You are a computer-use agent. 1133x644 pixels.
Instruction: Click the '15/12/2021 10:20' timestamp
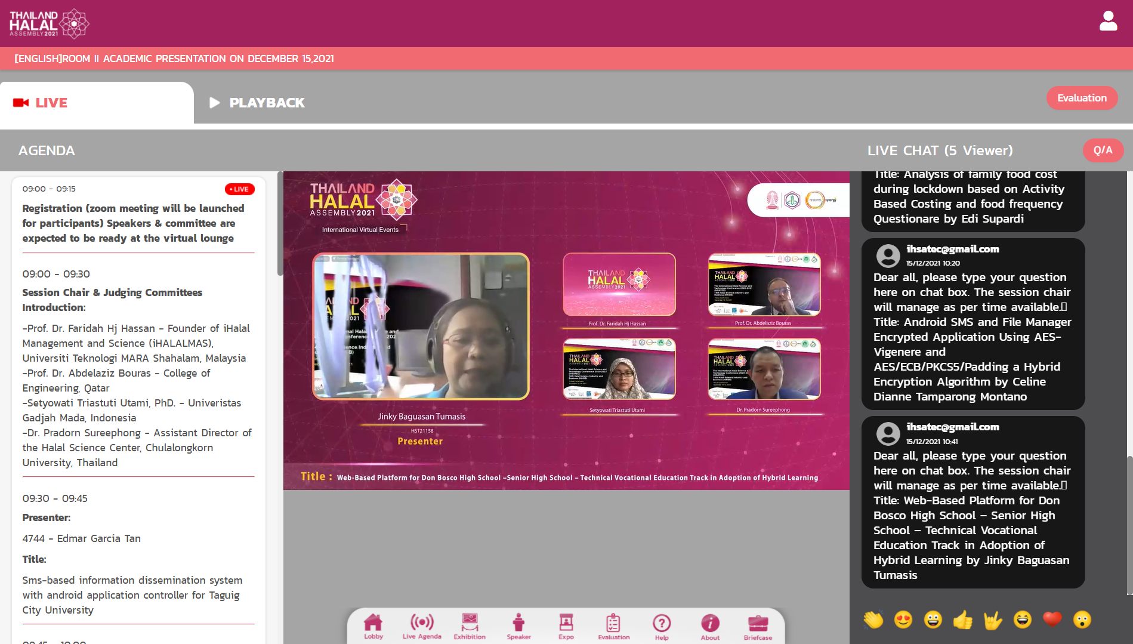tap(933, 263)
